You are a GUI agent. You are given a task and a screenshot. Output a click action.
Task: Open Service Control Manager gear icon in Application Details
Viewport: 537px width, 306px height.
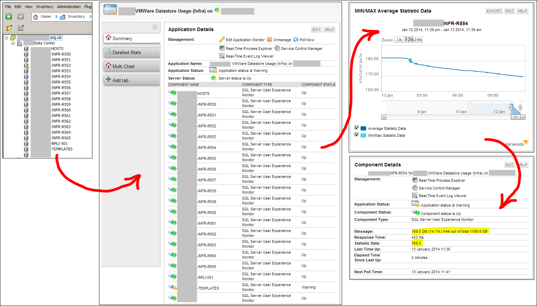pos(277,48)
